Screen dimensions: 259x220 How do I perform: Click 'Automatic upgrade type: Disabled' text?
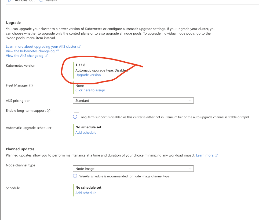(101, 70)
